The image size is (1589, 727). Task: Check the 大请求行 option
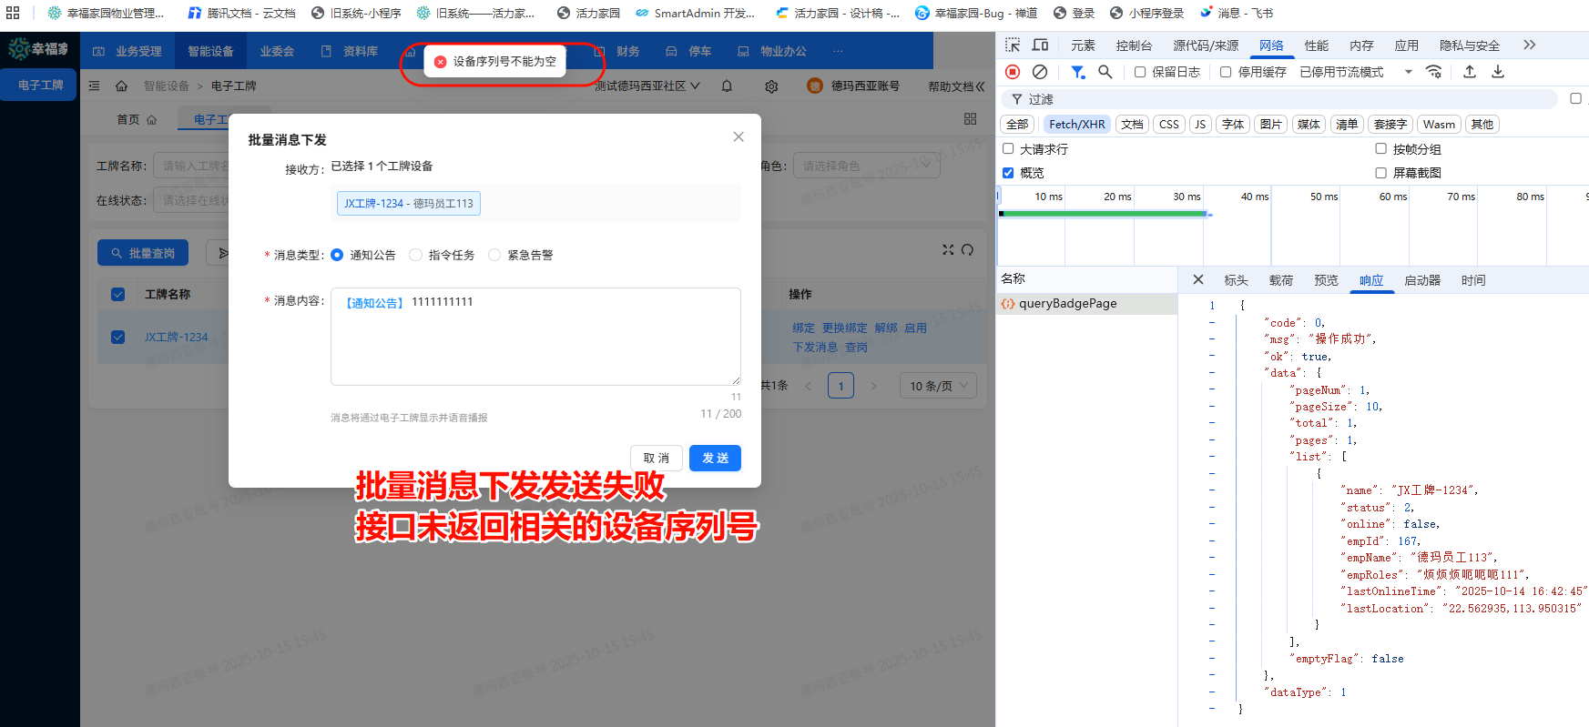(1008, 148)
